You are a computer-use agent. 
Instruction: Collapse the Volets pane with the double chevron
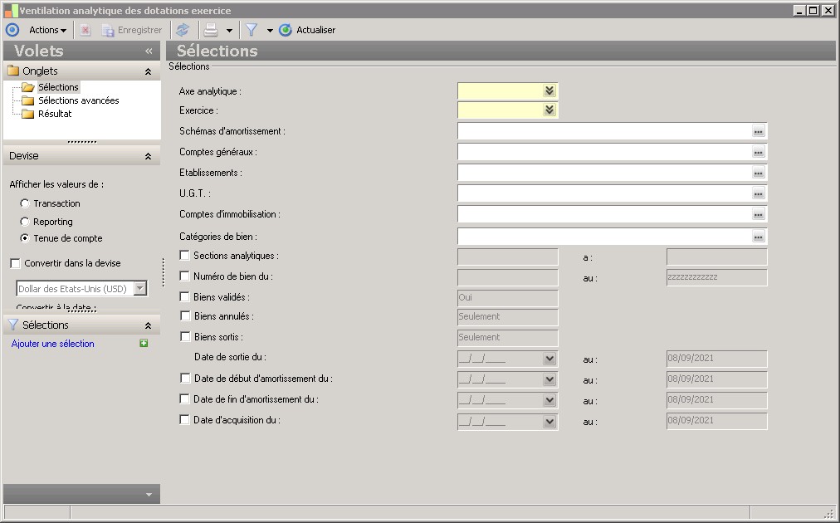(149, 51)
